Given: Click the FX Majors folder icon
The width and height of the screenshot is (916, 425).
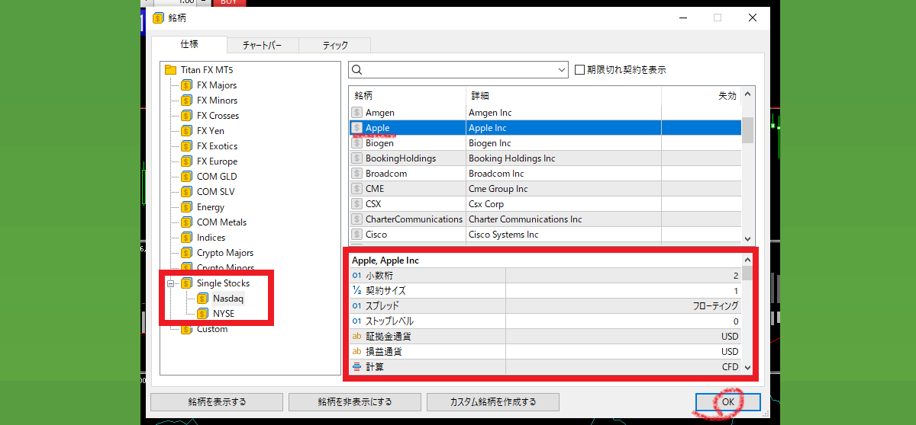Looking at the screenshot, I should (186, 85).
